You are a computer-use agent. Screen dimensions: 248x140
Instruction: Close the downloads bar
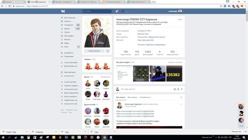pos(246,132)
